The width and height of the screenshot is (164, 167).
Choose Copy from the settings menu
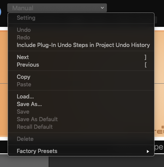pyautogui.click(x=81, y=77)
